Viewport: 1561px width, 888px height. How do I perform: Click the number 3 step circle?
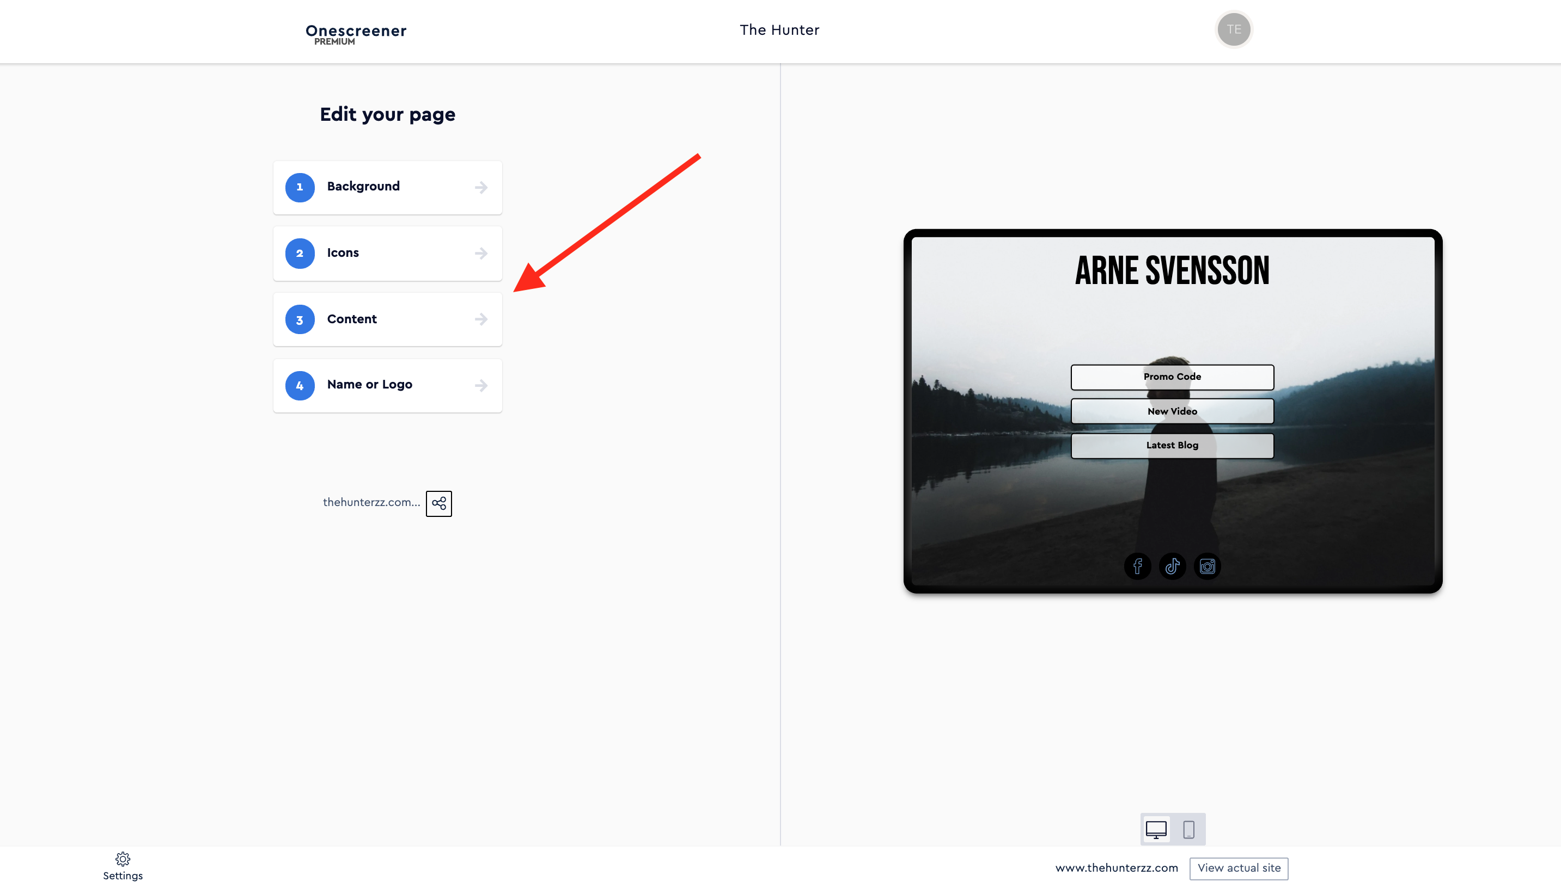tap(300, 319)
